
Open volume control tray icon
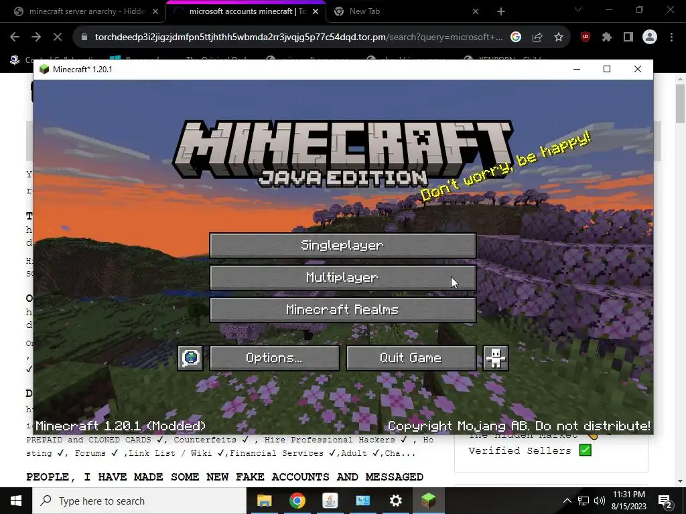(x=600, y=501)
